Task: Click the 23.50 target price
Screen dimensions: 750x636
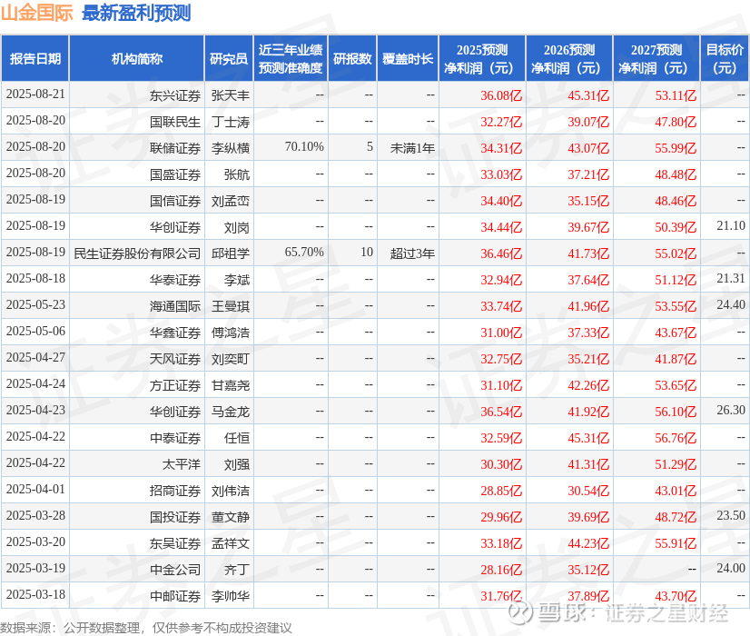Action: (x=731, y=515)
